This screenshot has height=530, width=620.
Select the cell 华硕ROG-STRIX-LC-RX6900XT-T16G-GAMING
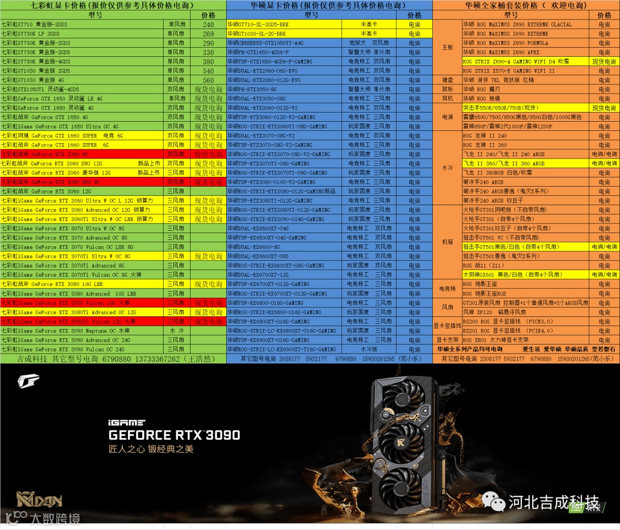284,349
